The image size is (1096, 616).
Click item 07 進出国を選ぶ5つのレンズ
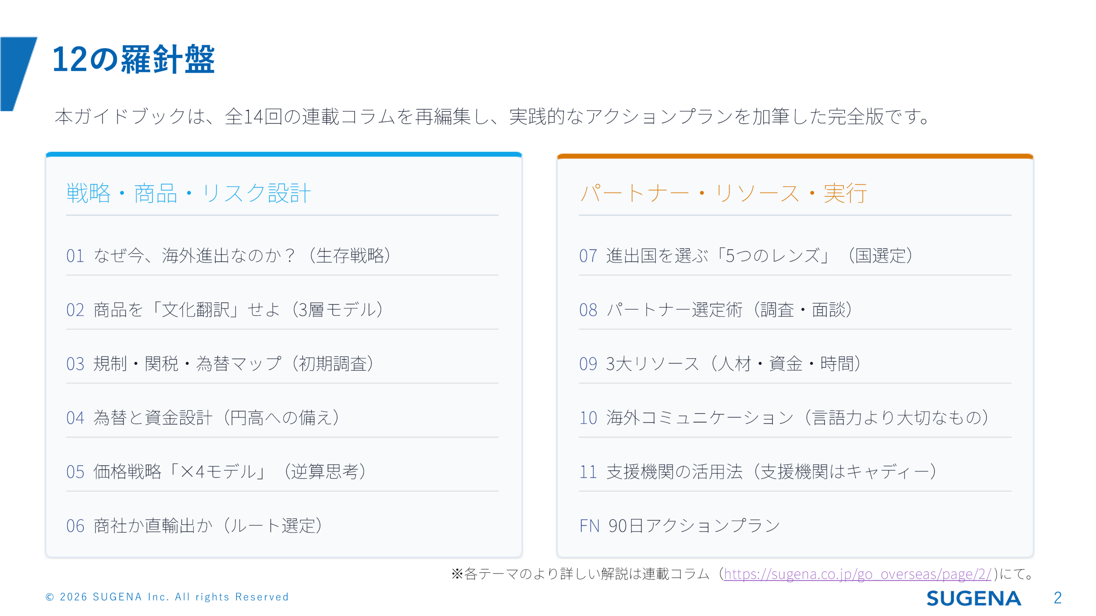coord(745,256)
